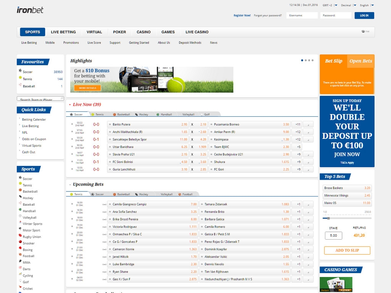Open the Decimal odds format dropdown

[354, 5]
